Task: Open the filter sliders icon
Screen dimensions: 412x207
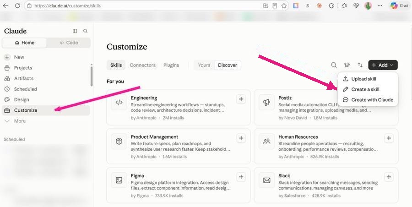Action: (347, 65)
